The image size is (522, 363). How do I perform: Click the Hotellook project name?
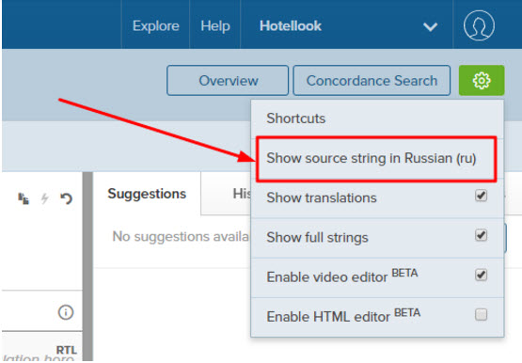[291, 26]
